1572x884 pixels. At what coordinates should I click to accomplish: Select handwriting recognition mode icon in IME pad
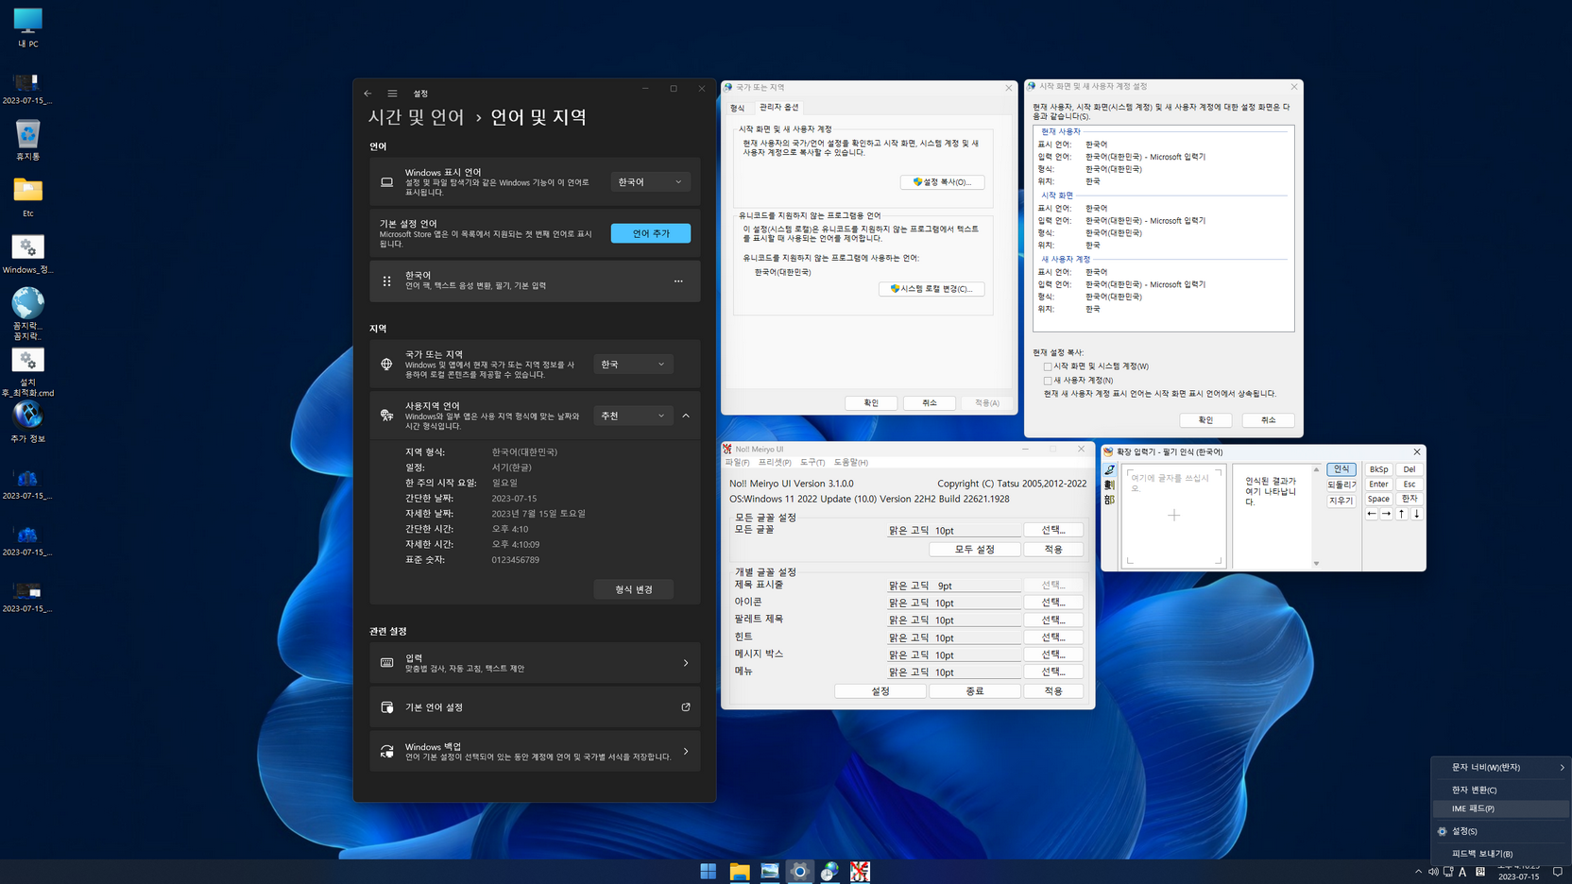1109,469
